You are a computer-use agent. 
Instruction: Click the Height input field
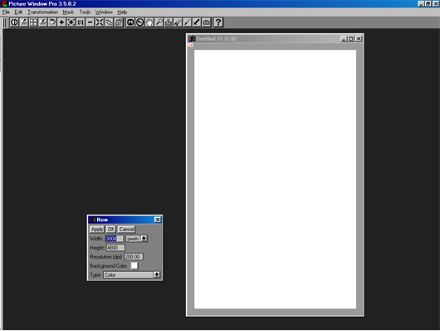point(115,248)
